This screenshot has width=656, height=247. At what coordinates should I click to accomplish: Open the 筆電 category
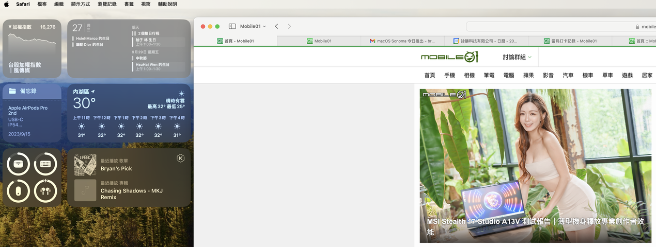(x=489, y=75)
